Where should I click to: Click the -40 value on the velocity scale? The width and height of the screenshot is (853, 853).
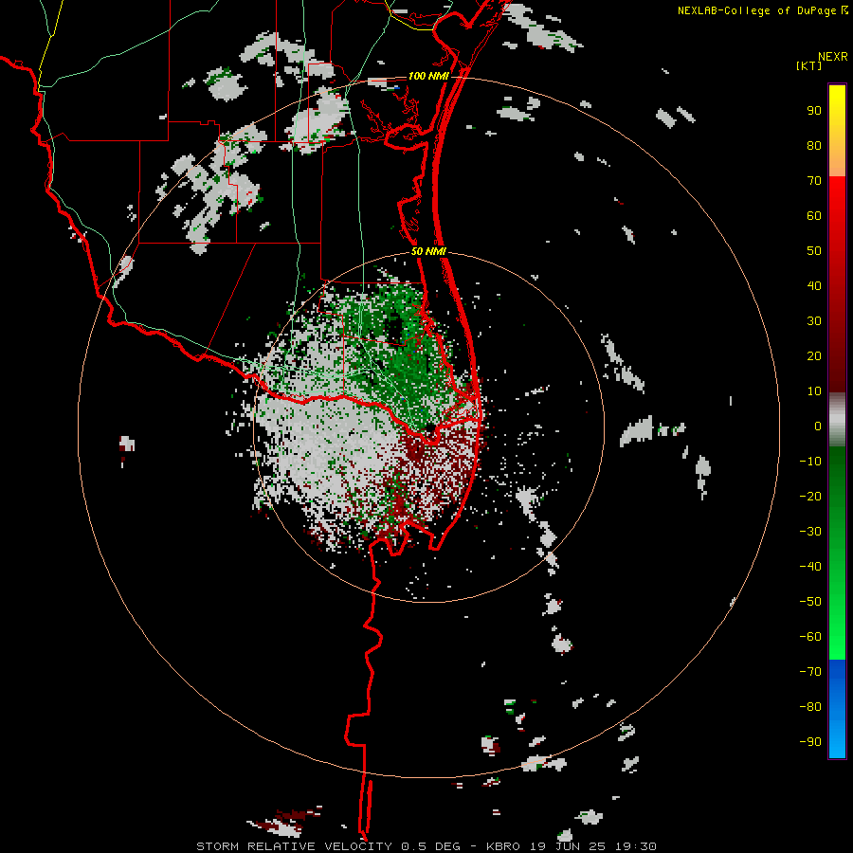click(x=810, y=567)
